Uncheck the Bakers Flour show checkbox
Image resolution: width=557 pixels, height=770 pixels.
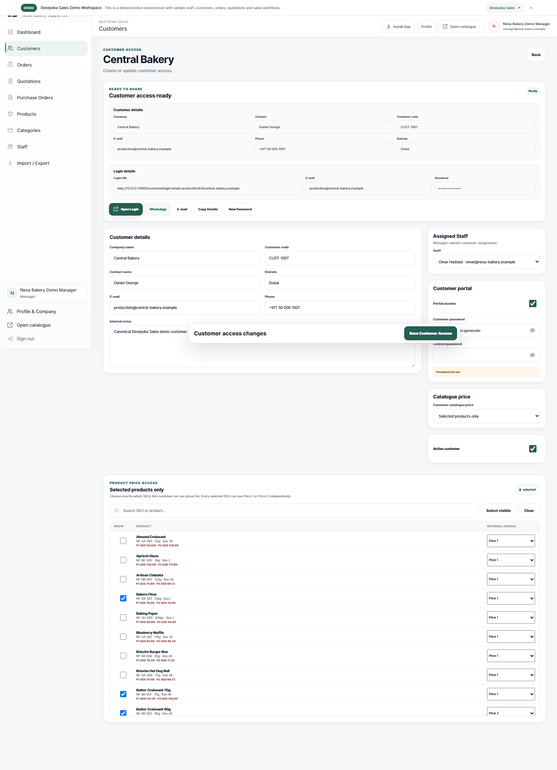123,598
